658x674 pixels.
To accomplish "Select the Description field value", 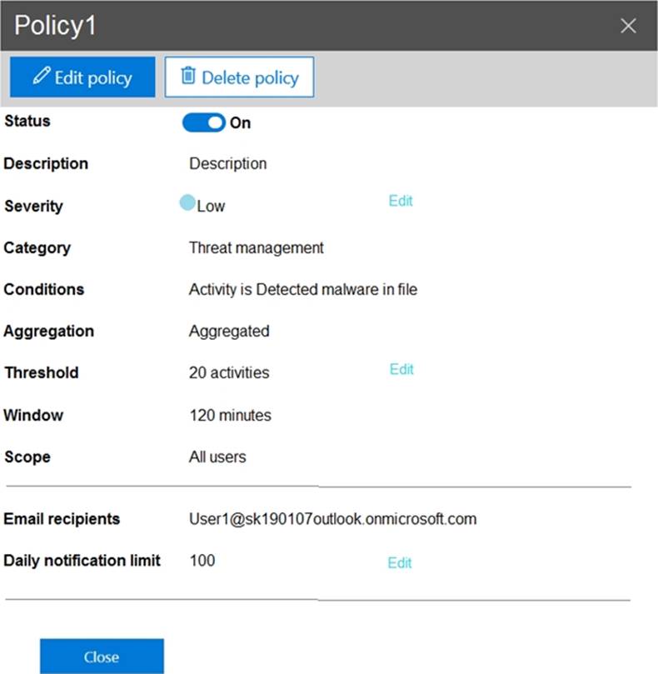I will [x=227, y=163].
